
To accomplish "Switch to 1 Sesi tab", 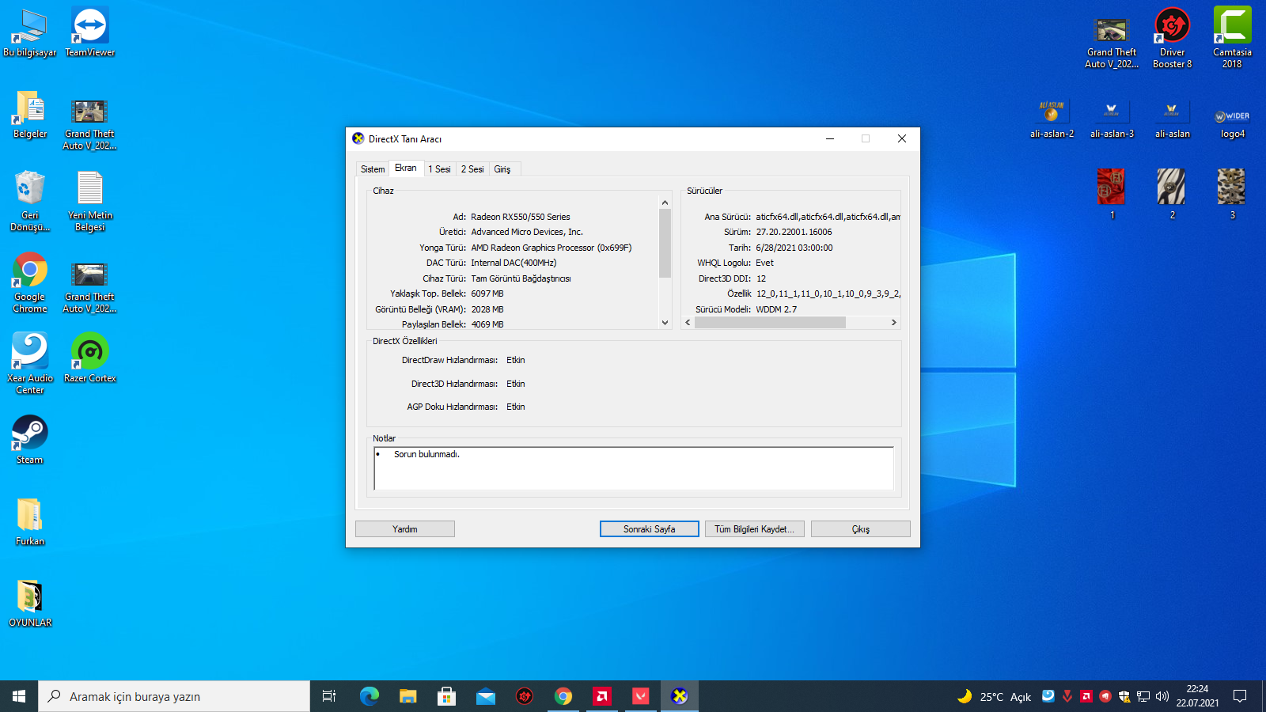I will pos(439,169).
